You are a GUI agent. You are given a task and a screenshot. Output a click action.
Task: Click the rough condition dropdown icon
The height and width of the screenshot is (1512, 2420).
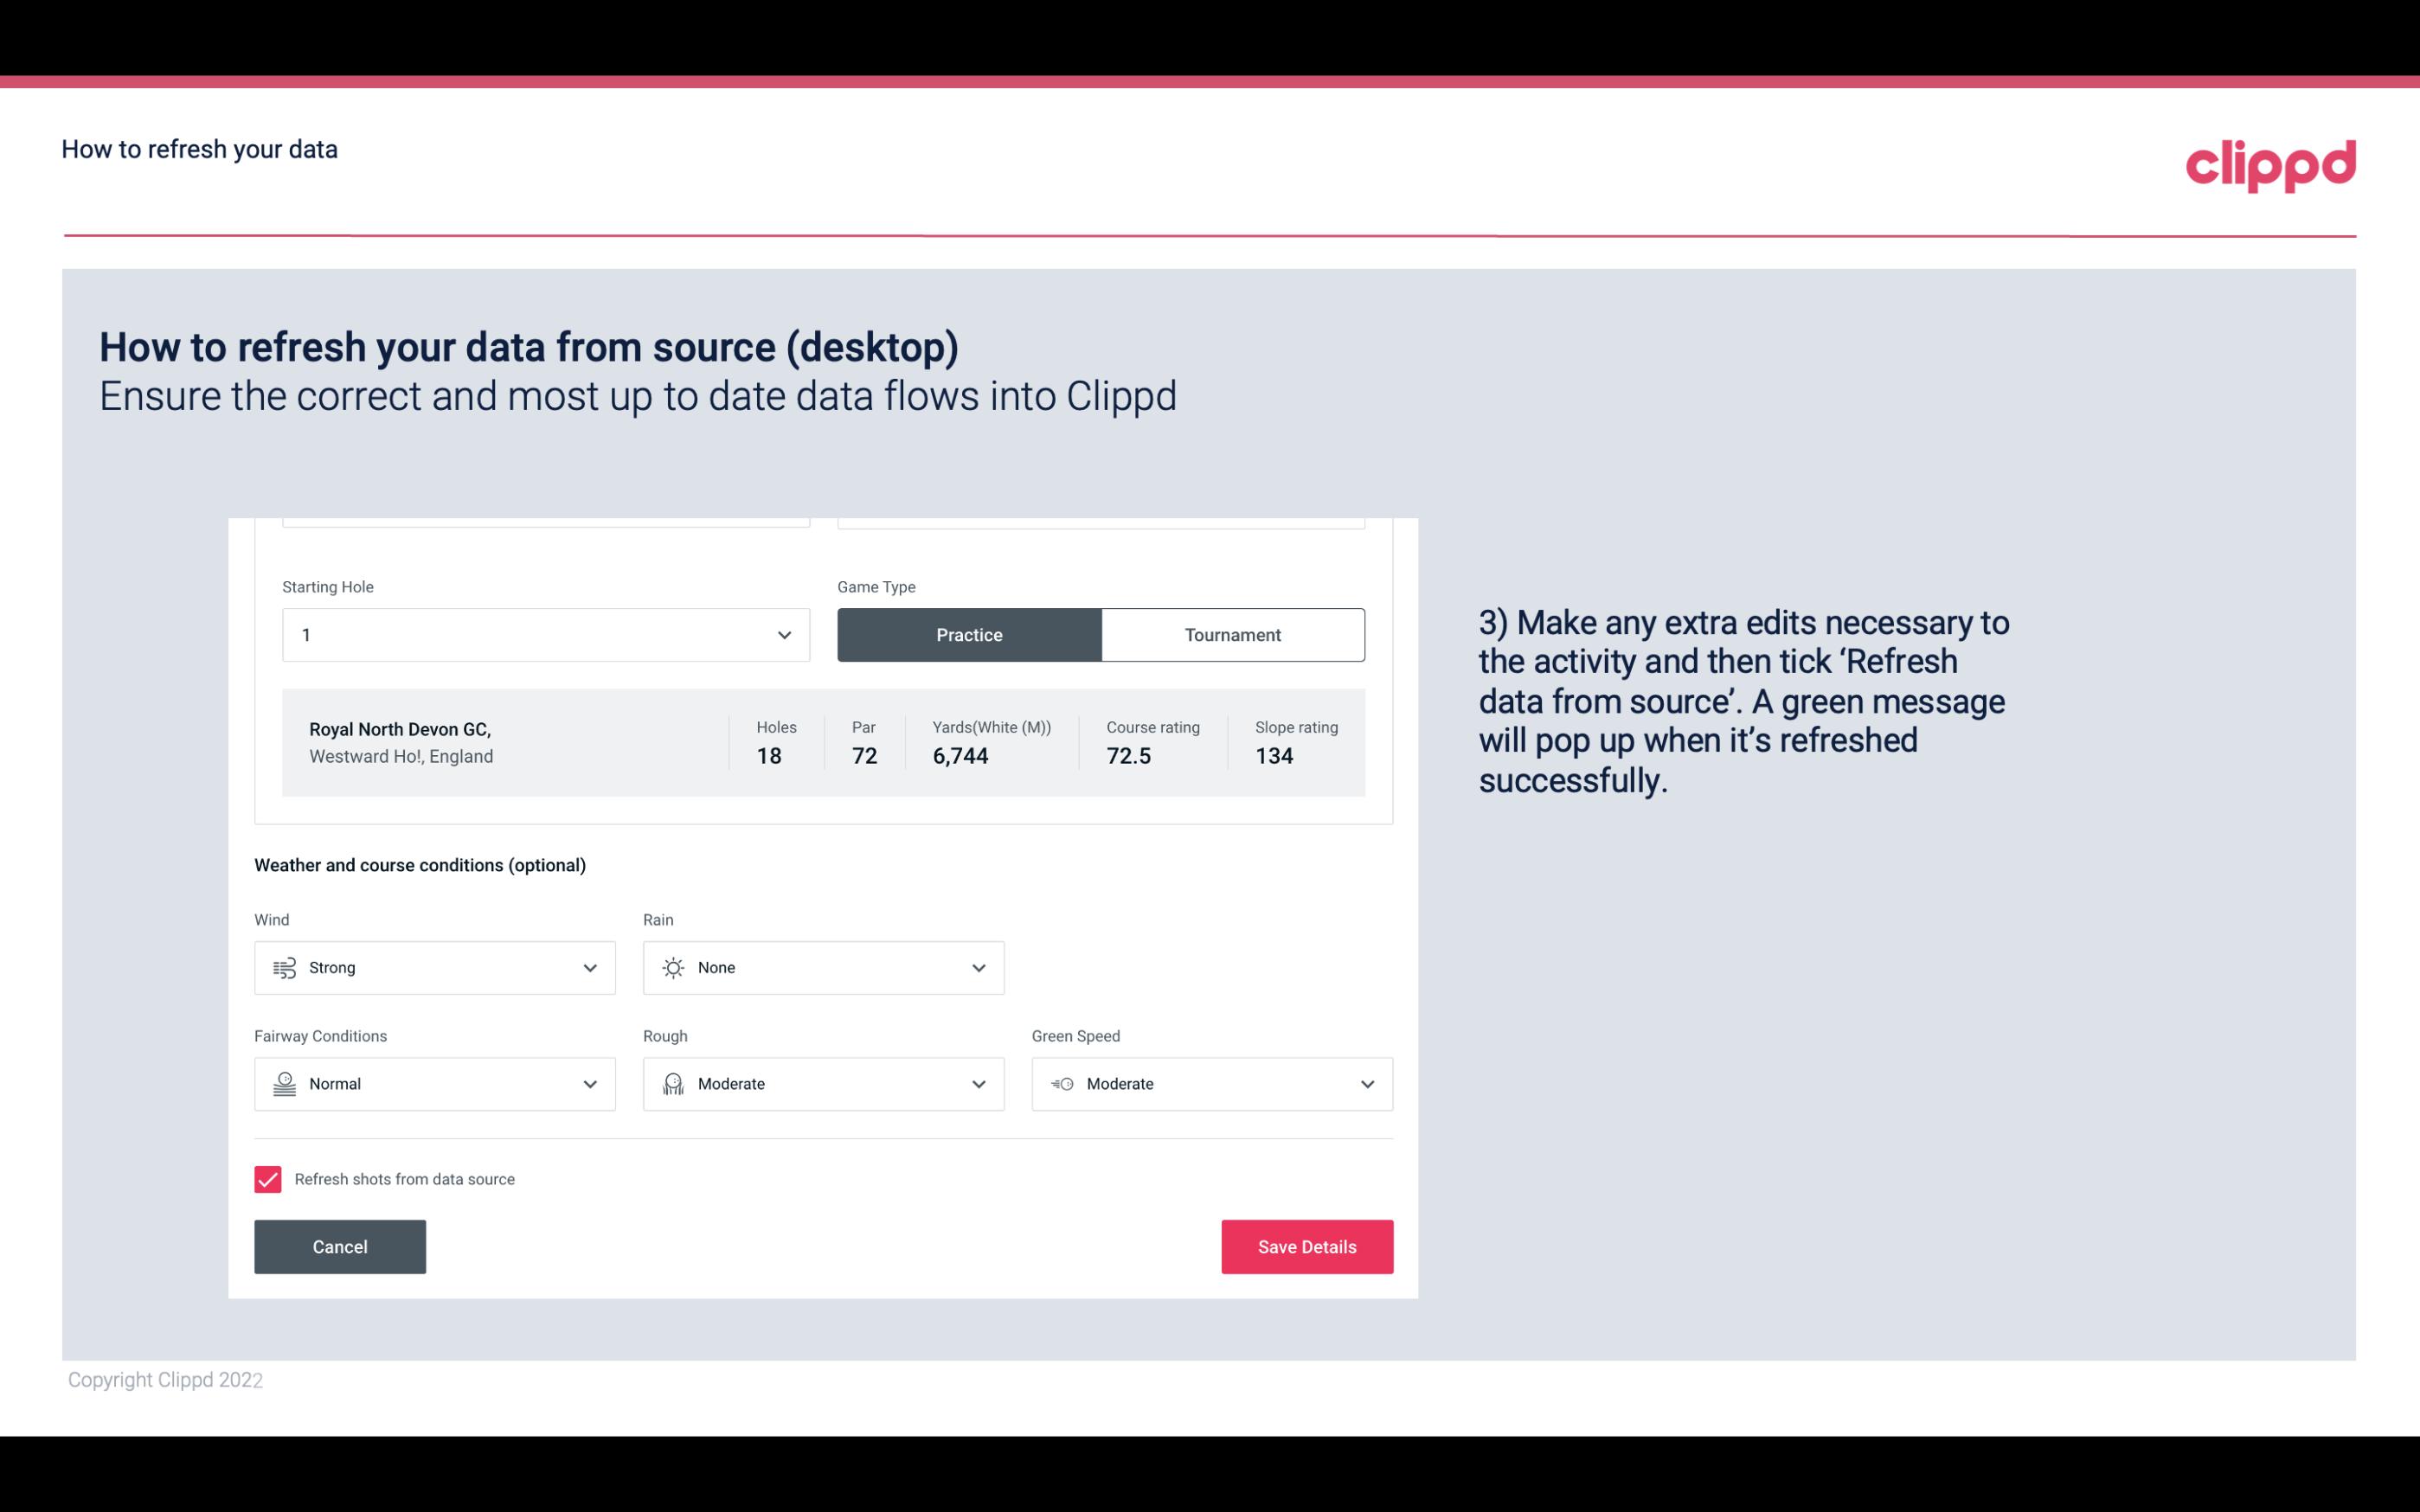coord(979,1084)
